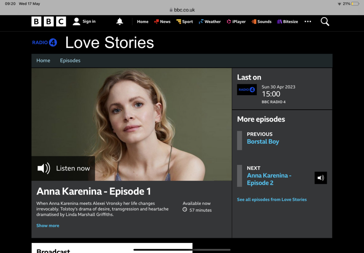
Task: Expand the more menu with three dots
Action: click(308, 22)
